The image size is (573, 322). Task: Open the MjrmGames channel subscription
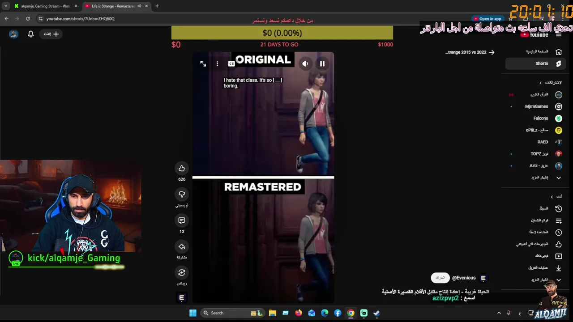[536, 106]
